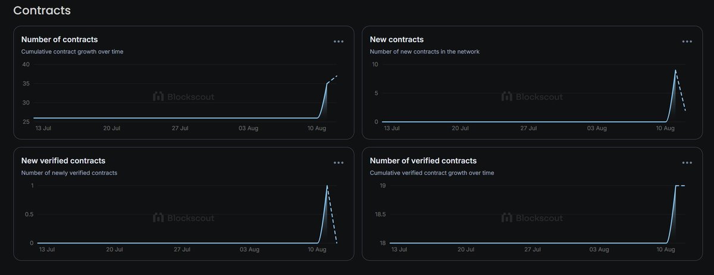Click the 19 y-axis label in verified contracts chart
This screenshot has width=714, height=275.
pyautogui.click(x=383, y=186)
